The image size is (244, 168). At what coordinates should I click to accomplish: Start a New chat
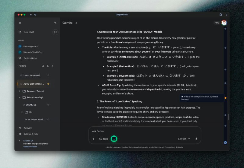tap(28, 32)
